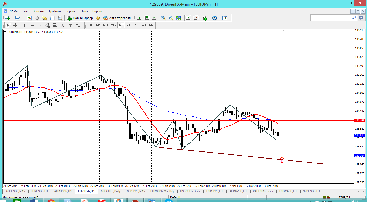Click the red arrow marker on chart
Screen dimensions: 368x202
[282, 160]
